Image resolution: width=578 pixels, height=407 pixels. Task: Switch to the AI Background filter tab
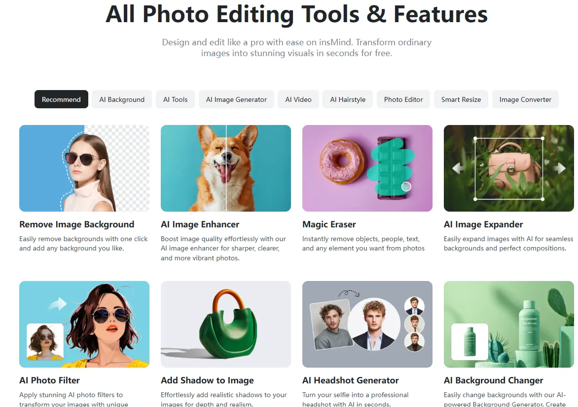click(x=121, y=99)
